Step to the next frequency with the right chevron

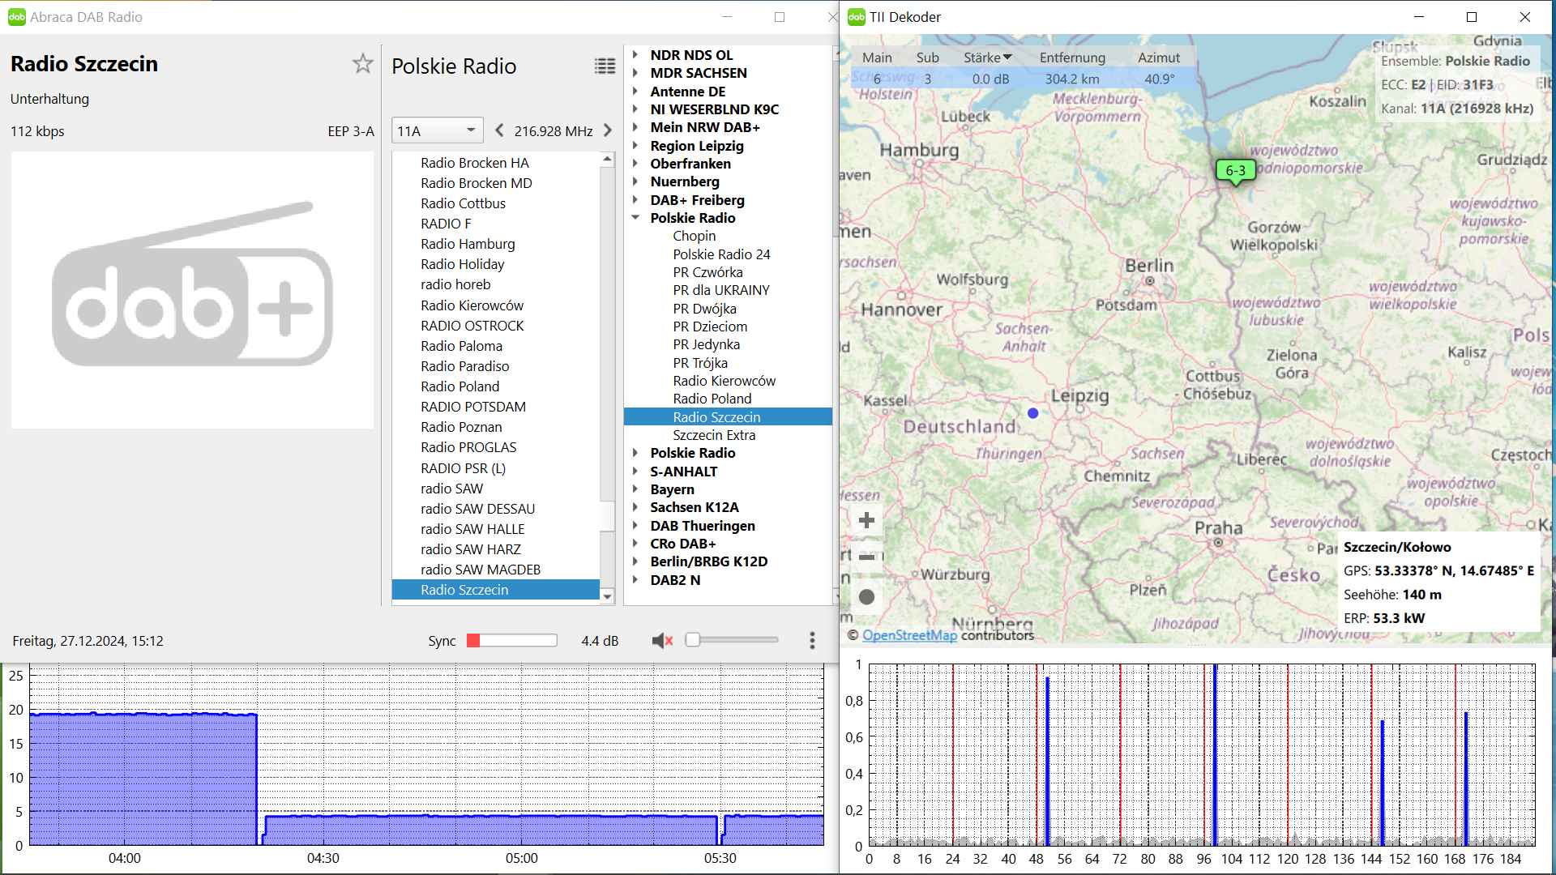click(x=608, y=130)
